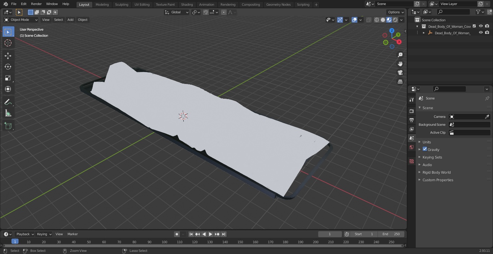
Task: Open the timeline Keying popover
Action: [44, 234]
